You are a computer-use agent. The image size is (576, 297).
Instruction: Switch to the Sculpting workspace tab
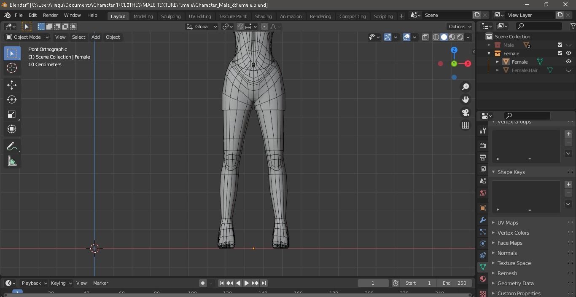(x=171, y=16)
